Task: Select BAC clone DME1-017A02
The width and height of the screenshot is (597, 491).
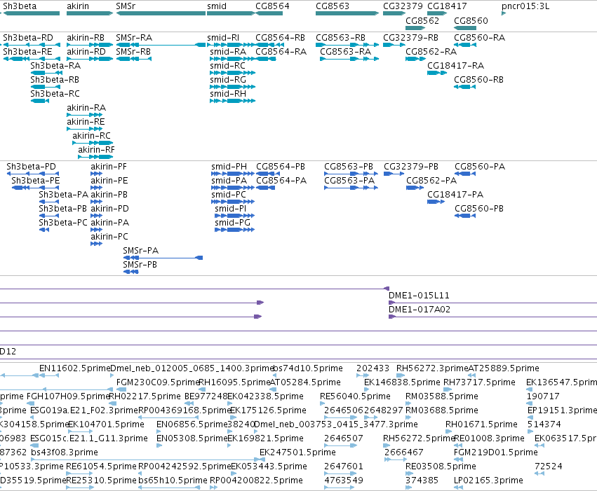Action: (x=420, y=310)
